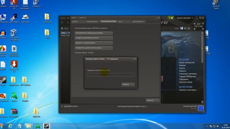Screen dimensions: 230x129
Task: Click the Windows Start button
Action: tap(2, 126)
